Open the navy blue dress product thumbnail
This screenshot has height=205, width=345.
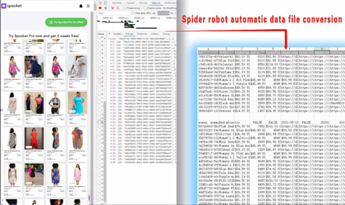pyautogui.click(x=34, y=66)
